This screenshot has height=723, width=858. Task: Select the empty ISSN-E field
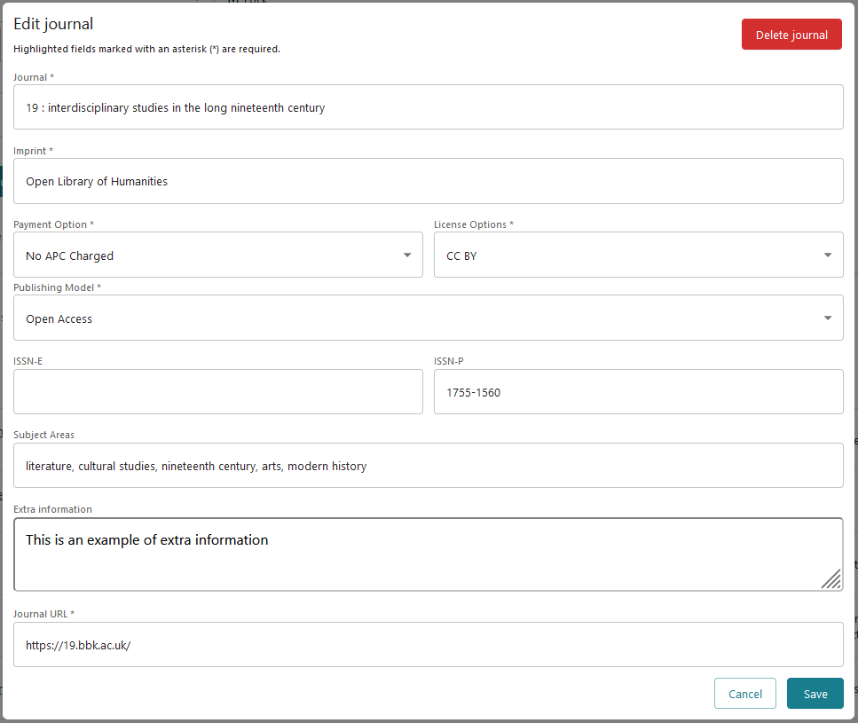[x=218, y=391]
